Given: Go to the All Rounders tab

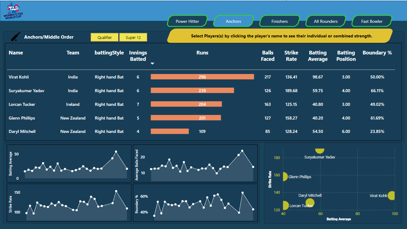Looking at the screenshot, I should click(x=326, y=21).
